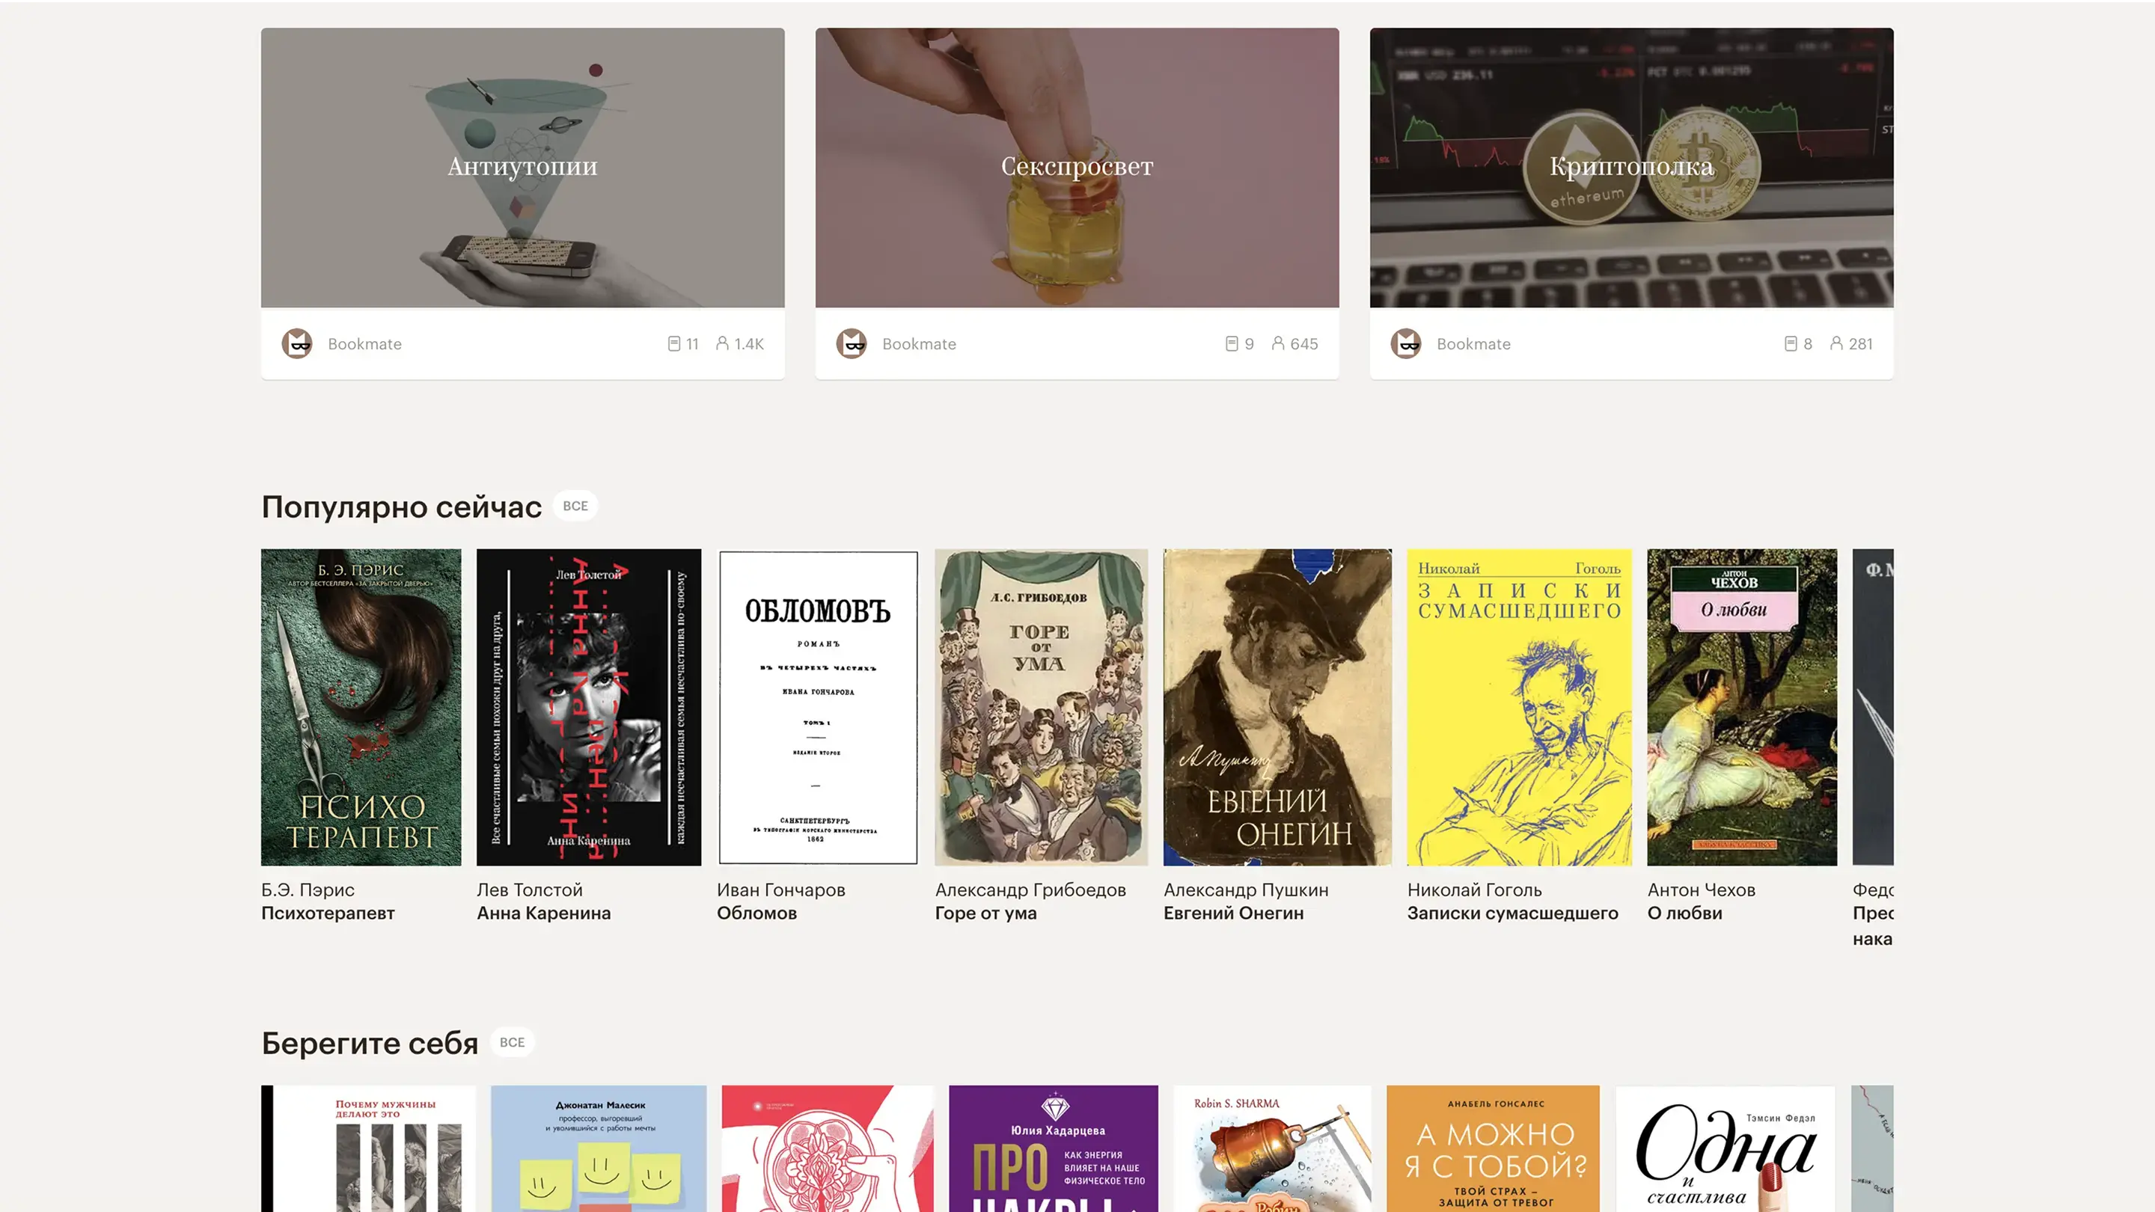Show all in Берегите себя

click(512, 1042)
